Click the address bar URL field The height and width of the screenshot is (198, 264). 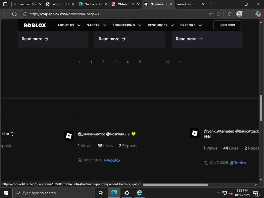pyautogui.click(x=118, y=14)
